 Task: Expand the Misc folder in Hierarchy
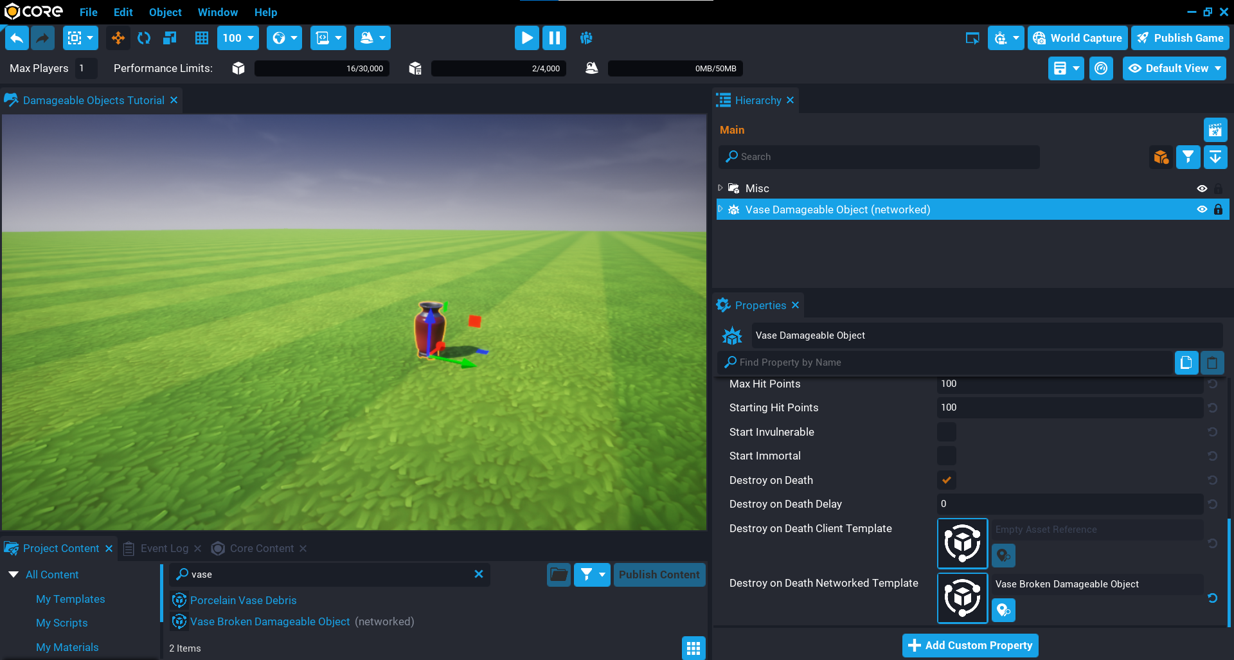[x=720, y=188]
